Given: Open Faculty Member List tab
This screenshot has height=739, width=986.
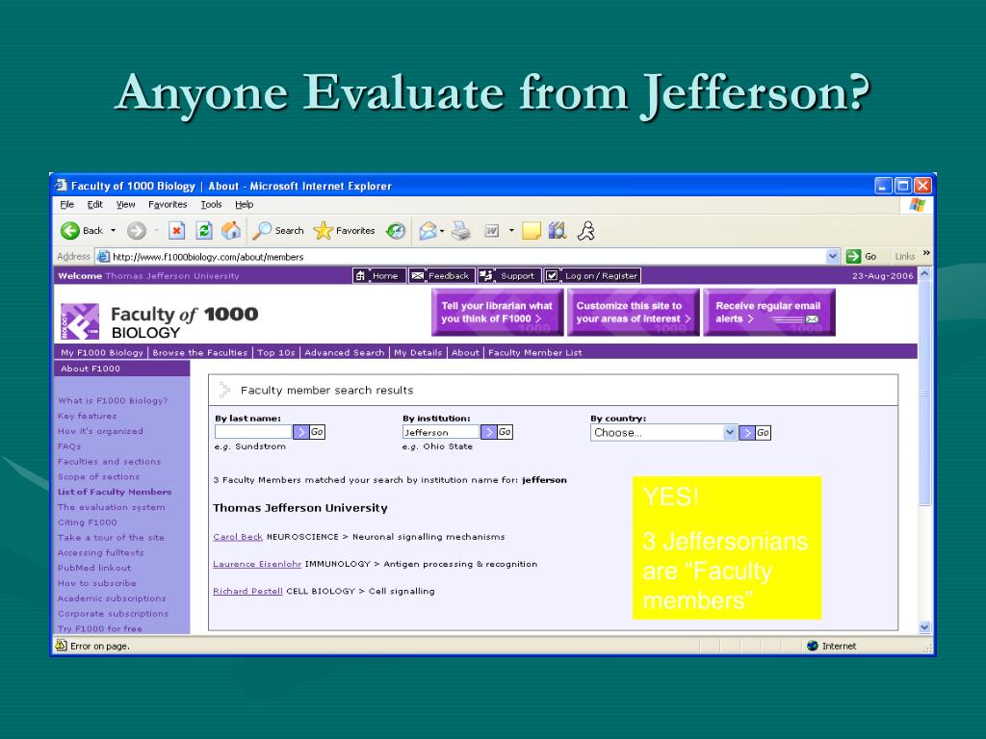Looking at the screenshot, I should 535,352.
